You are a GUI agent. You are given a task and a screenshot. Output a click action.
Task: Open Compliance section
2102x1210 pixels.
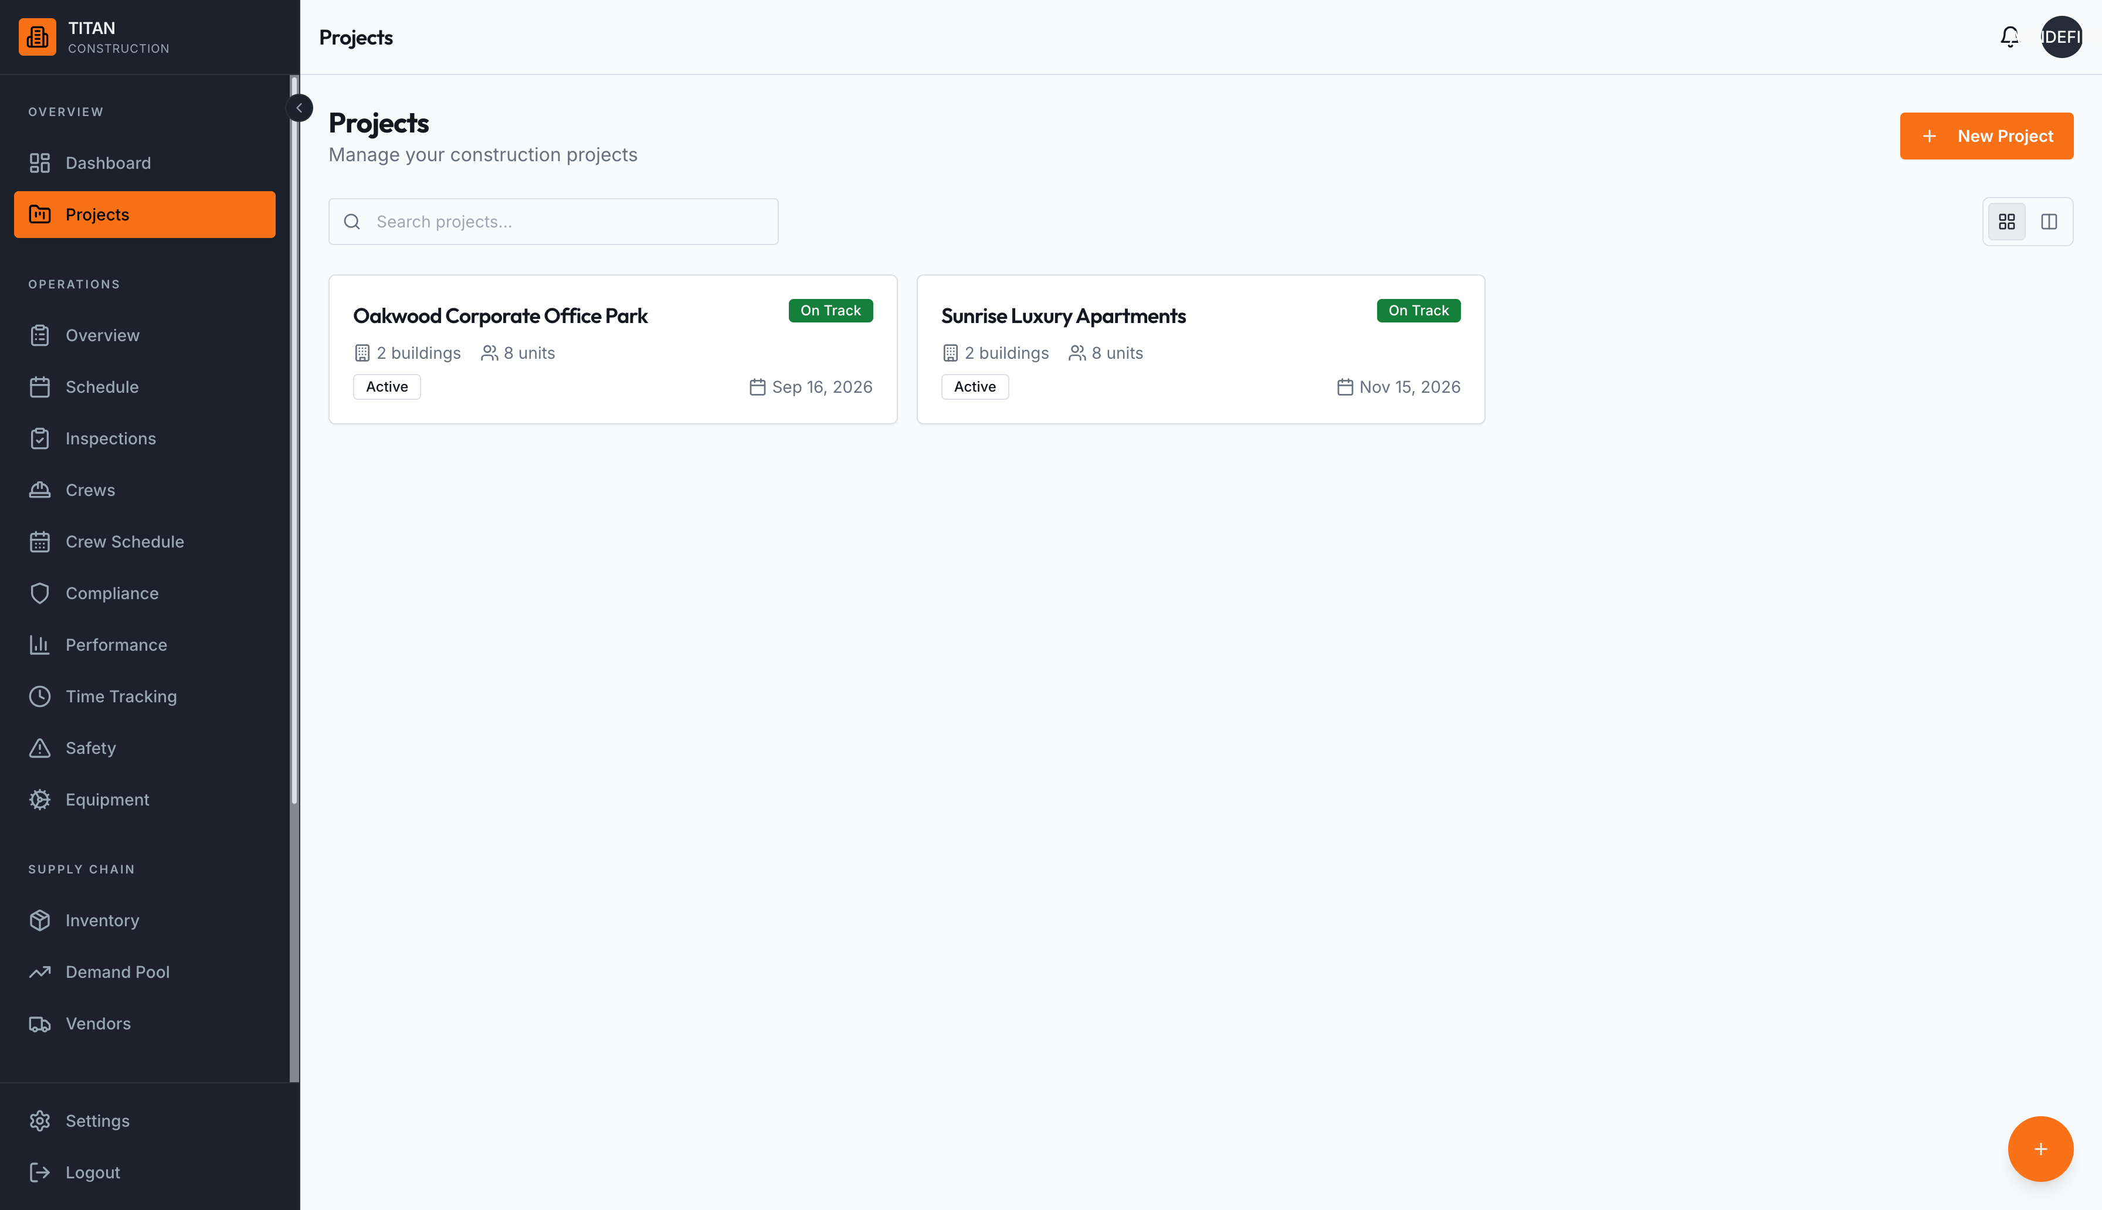pyautogui.click(x=145, y=593)
